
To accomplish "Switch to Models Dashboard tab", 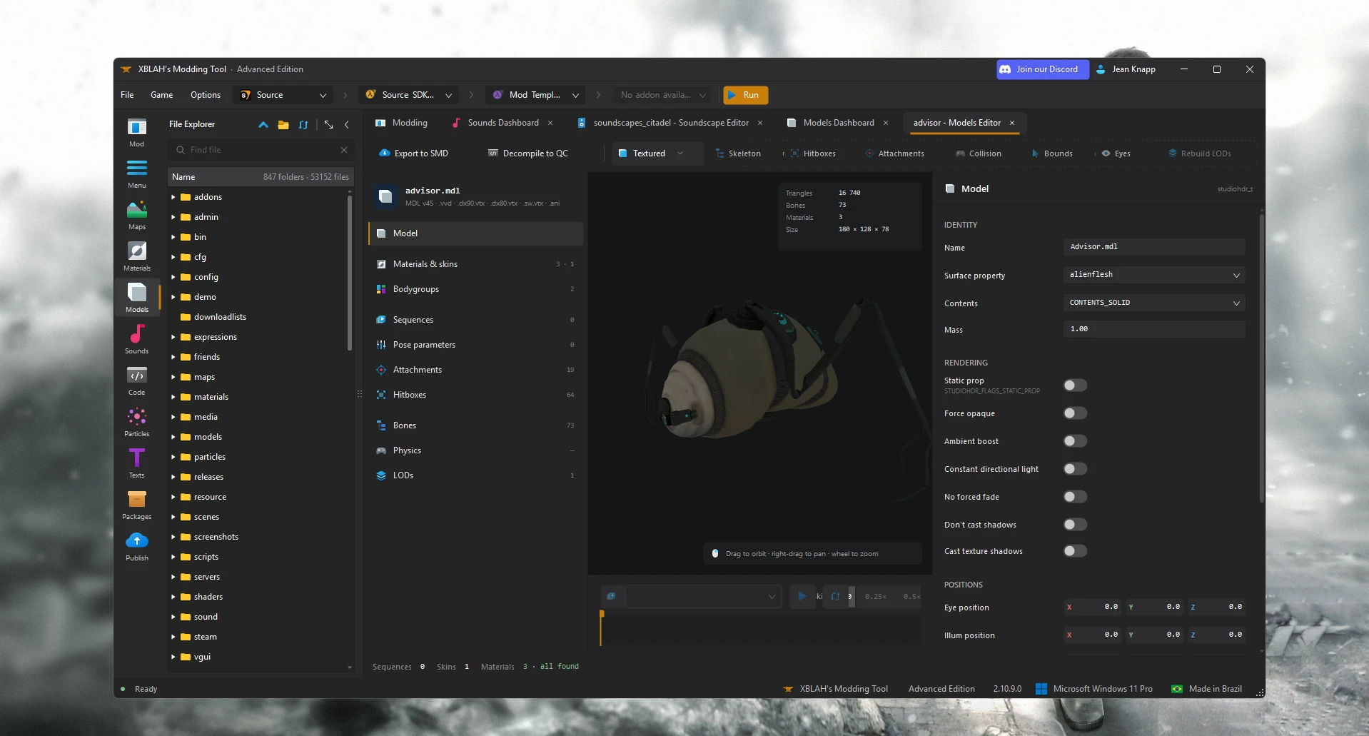I will tap(837, 123).
